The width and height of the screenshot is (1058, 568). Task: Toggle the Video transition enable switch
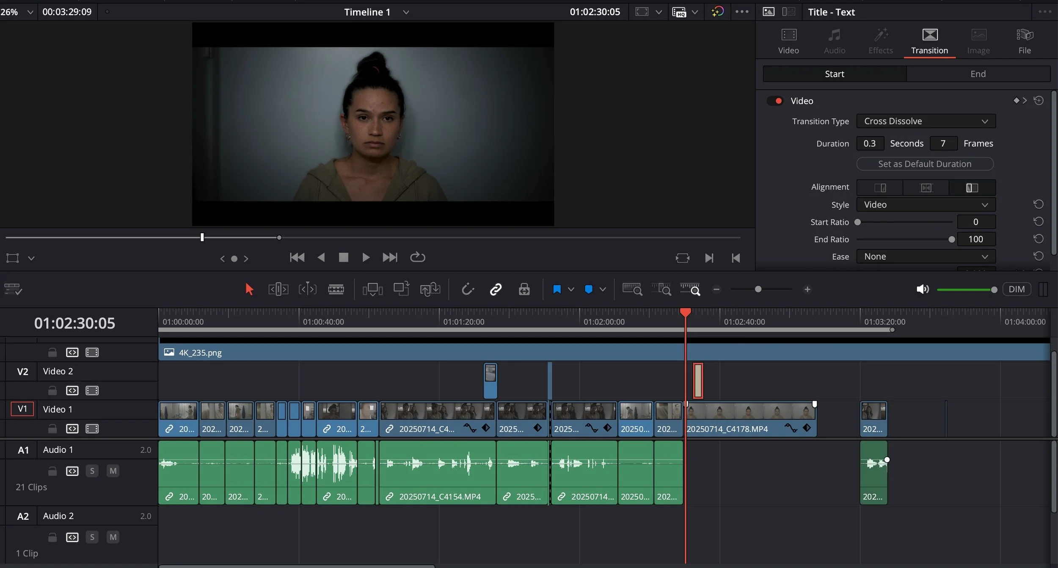(775, 101)
